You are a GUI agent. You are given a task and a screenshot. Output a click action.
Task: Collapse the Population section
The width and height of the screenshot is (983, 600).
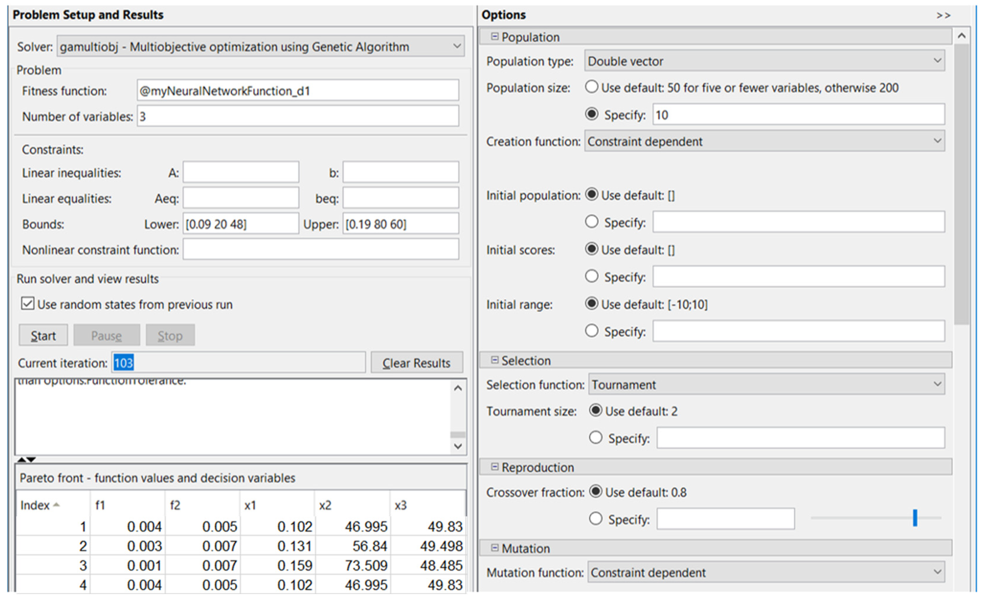[x=495, y=36]
